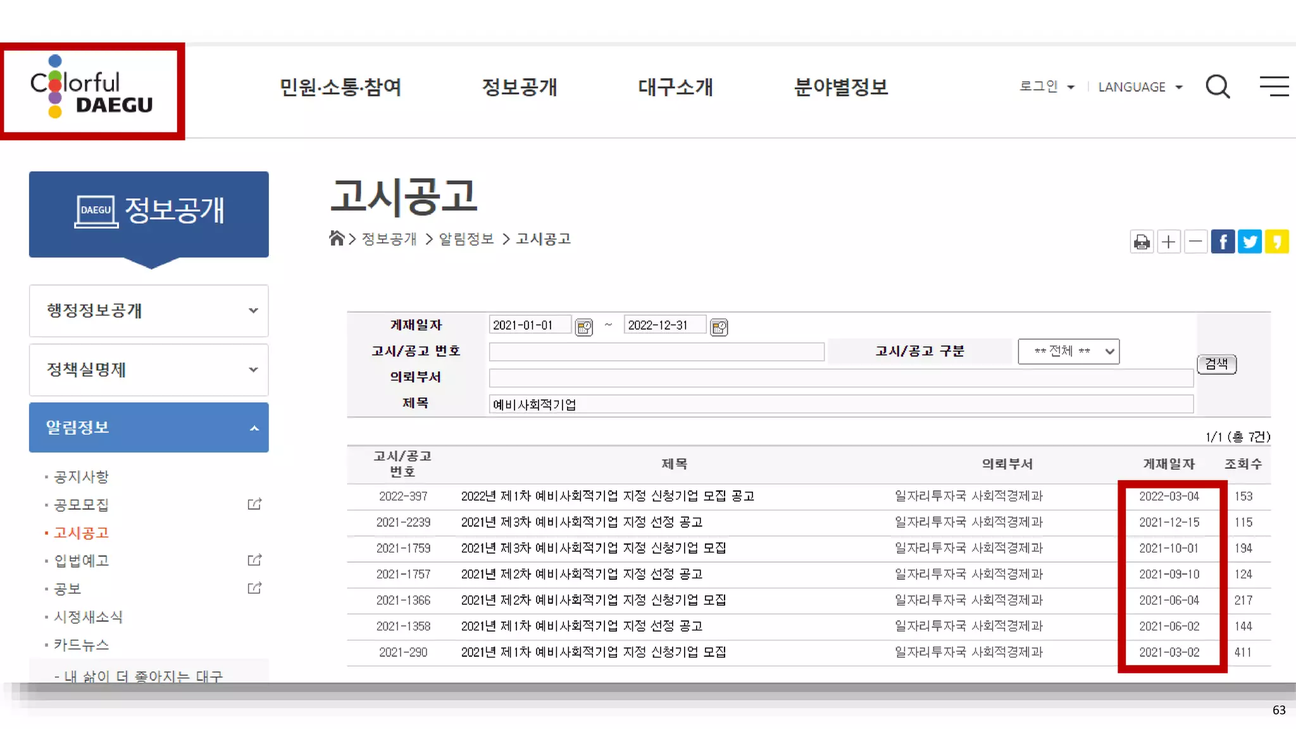
Task: Increase text size with plus icon
Action: [1169, 242]
